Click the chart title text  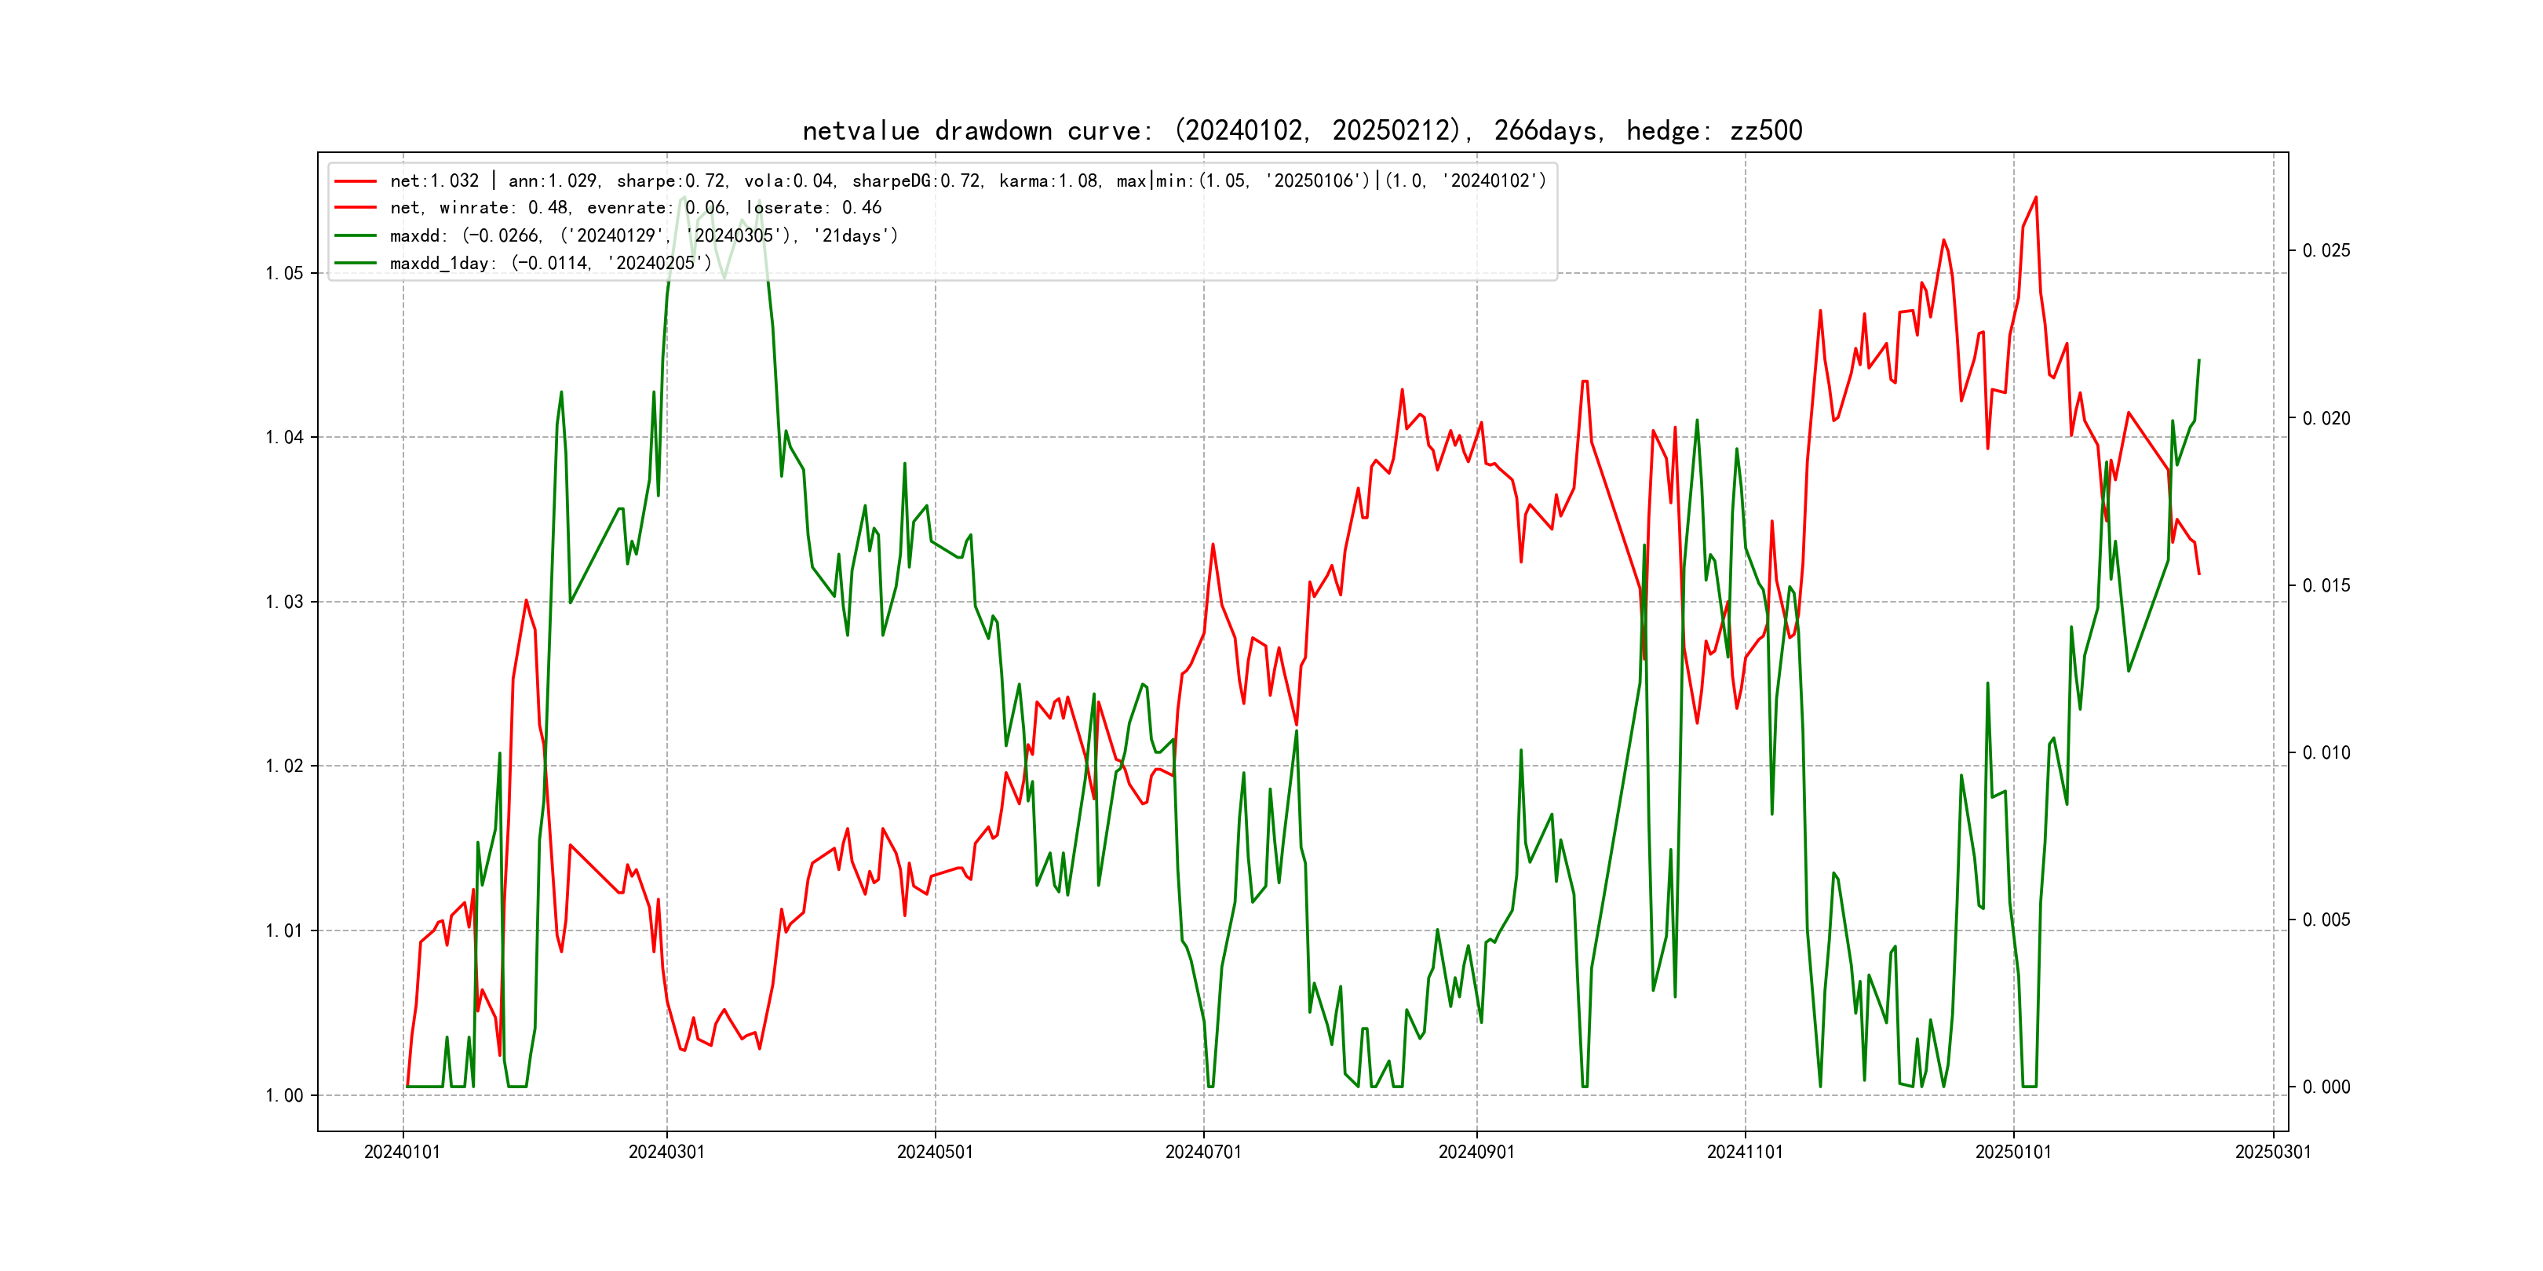pos(1301,130)
